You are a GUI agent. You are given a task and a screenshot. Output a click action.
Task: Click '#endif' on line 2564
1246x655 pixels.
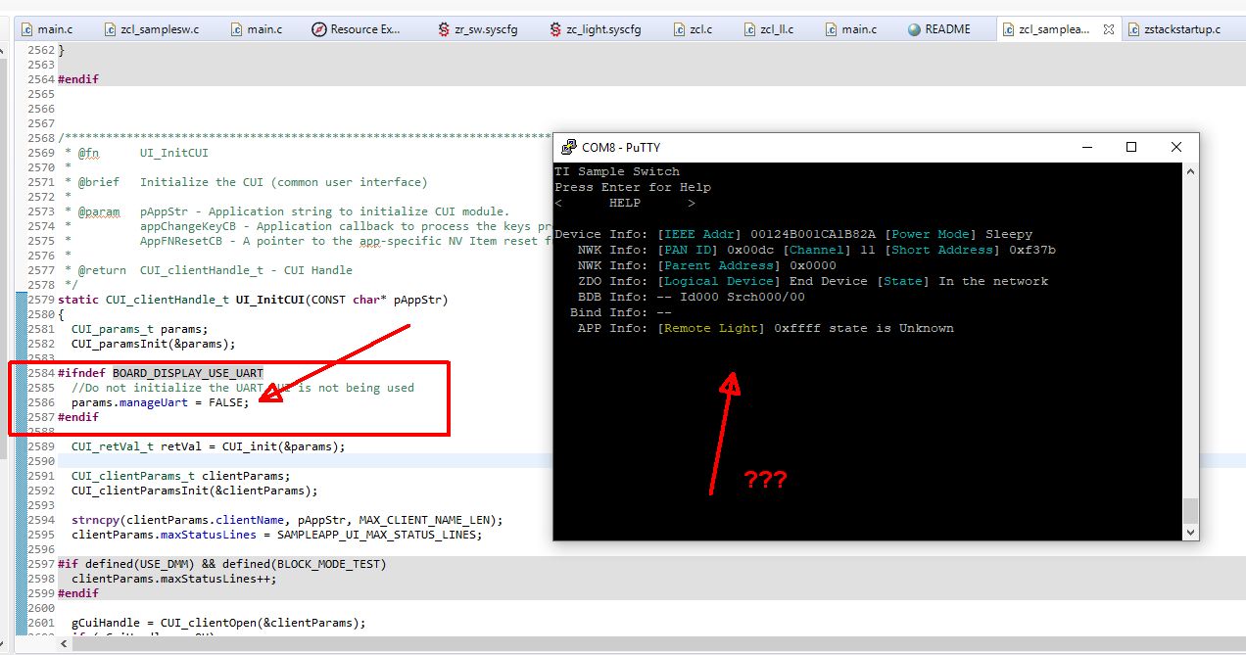[78, 79]
